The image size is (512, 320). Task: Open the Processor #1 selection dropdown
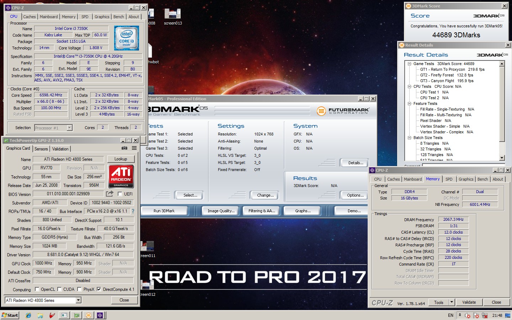69,128
